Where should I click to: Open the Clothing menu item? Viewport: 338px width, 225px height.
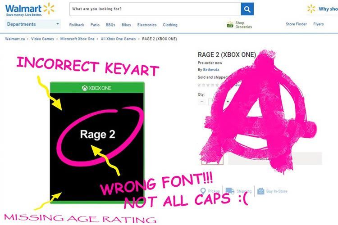tap(170, 25)
